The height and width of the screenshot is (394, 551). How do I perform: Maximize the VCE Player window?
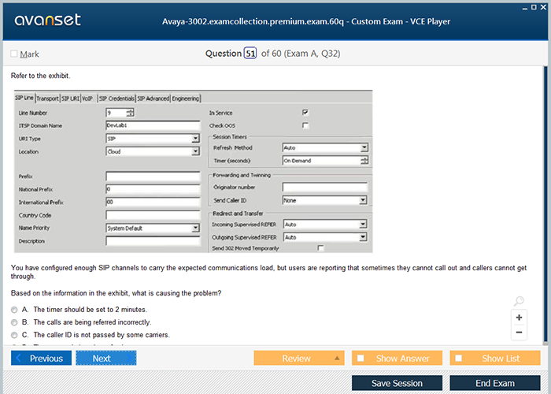(x=534, y=7)
